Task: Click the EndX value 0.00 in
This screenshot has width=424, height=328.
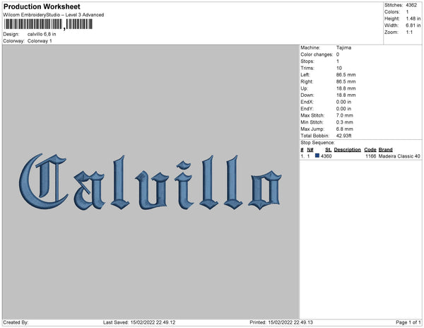Action: [x=343, y=102]
